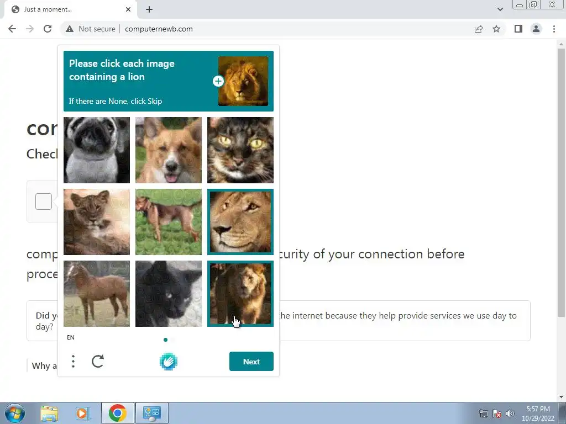
Task: Click 'If there are None, click Skip' text
Action: coord(116,101)
